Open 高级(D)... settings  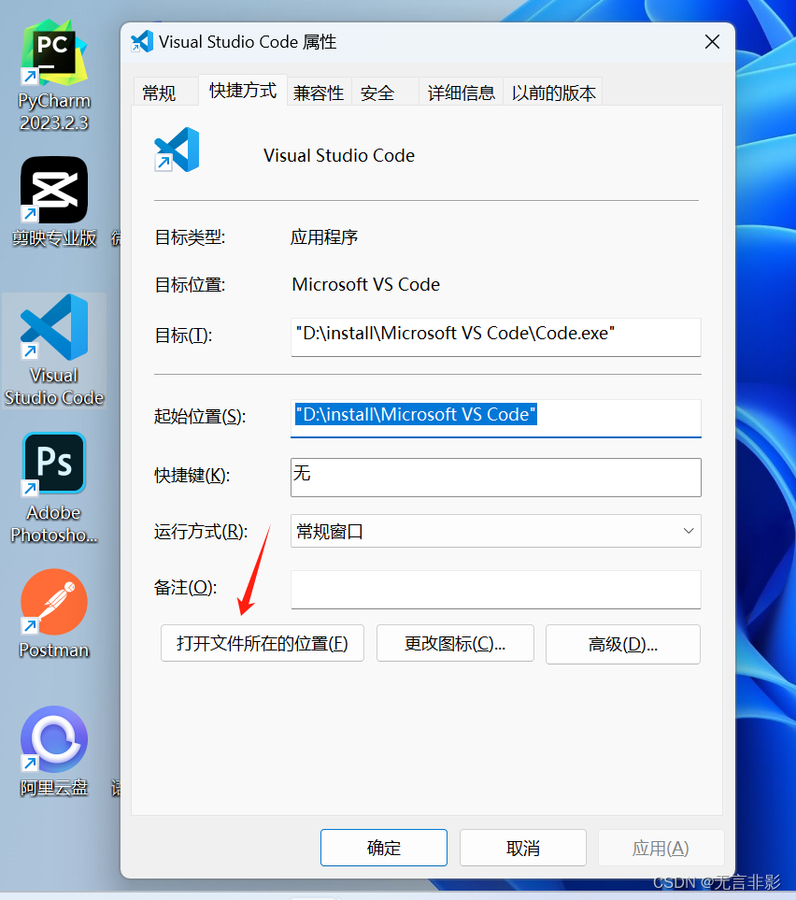click(622, 644)
